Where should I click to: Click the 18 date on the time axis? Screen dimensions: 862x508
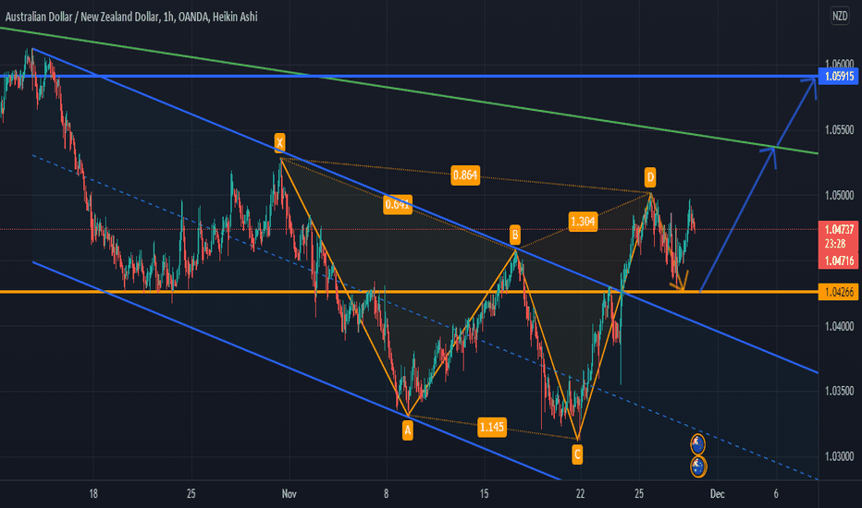pyautogui.click(x=93, y=494)
